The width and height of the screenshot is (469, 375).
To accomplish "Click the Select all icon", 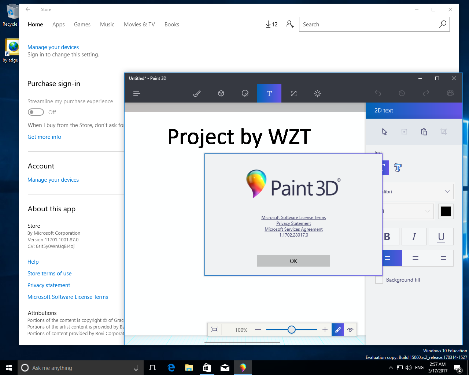I will pyautogui.click(x=404, y=132).
